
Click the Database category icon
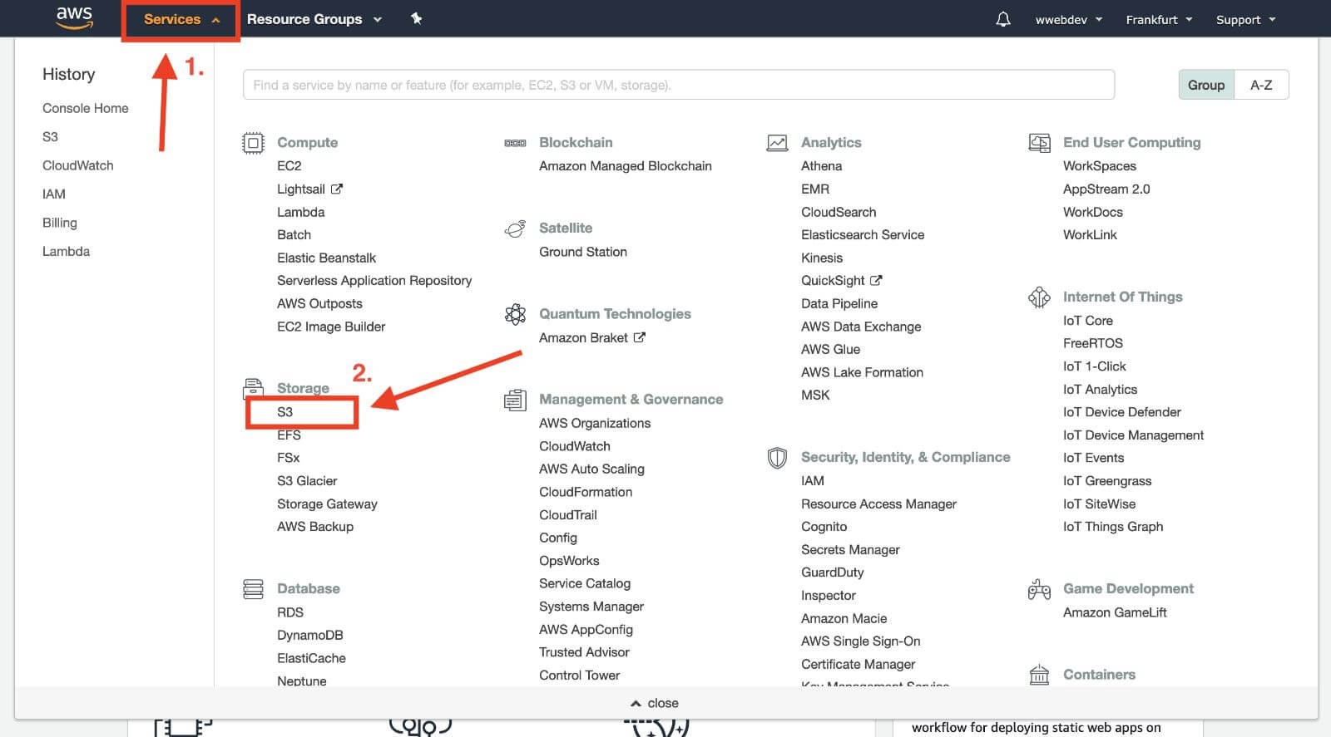[x=253, y=589]
